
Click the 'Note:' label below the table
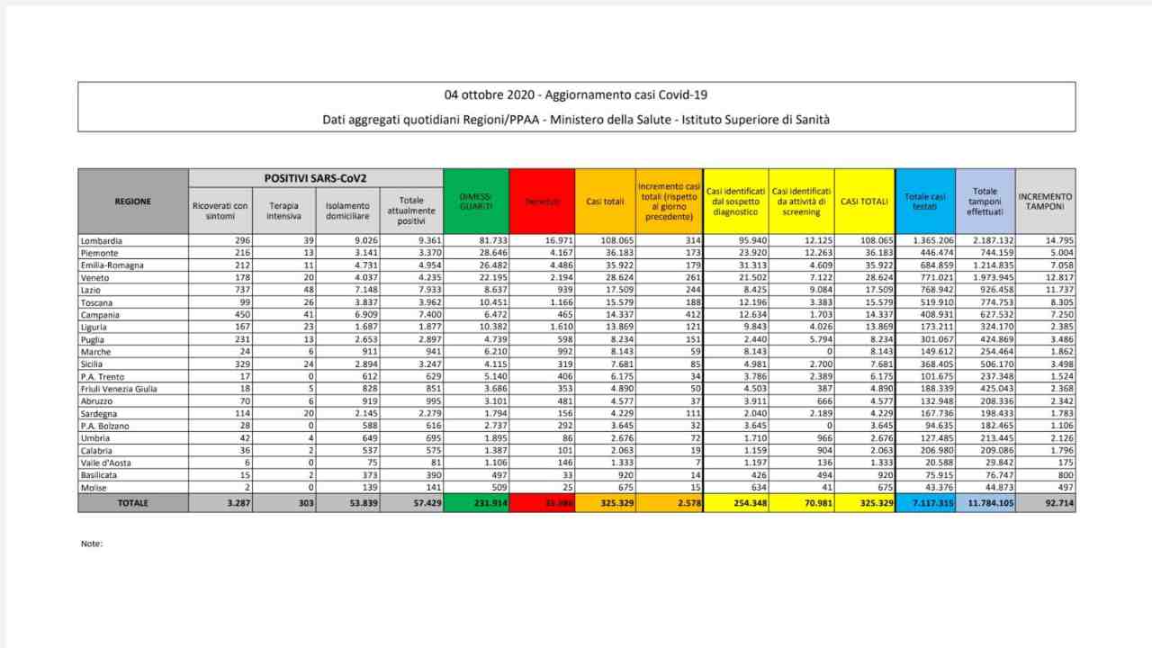point(92,544)
